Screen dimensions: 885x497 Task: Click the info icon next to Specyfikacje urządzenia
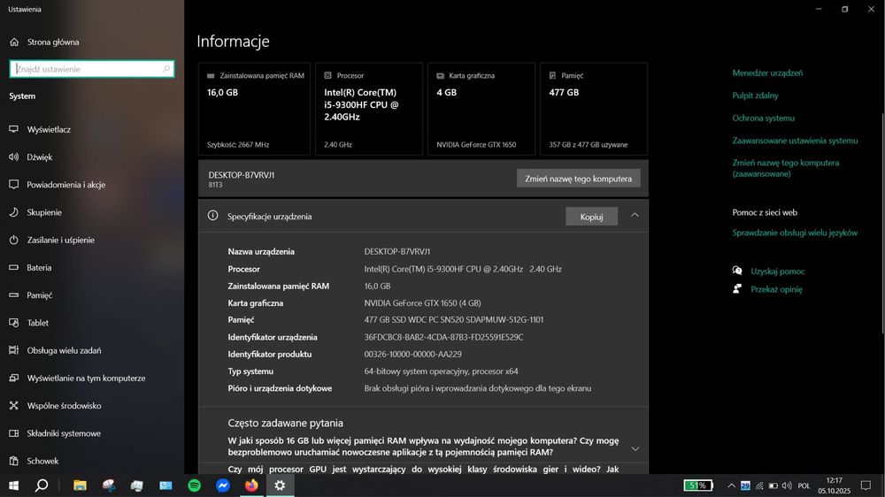click(x=212, y=216)
